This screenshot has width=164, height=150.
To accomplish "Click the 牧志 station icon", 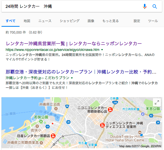I will [x=86, y=143].
